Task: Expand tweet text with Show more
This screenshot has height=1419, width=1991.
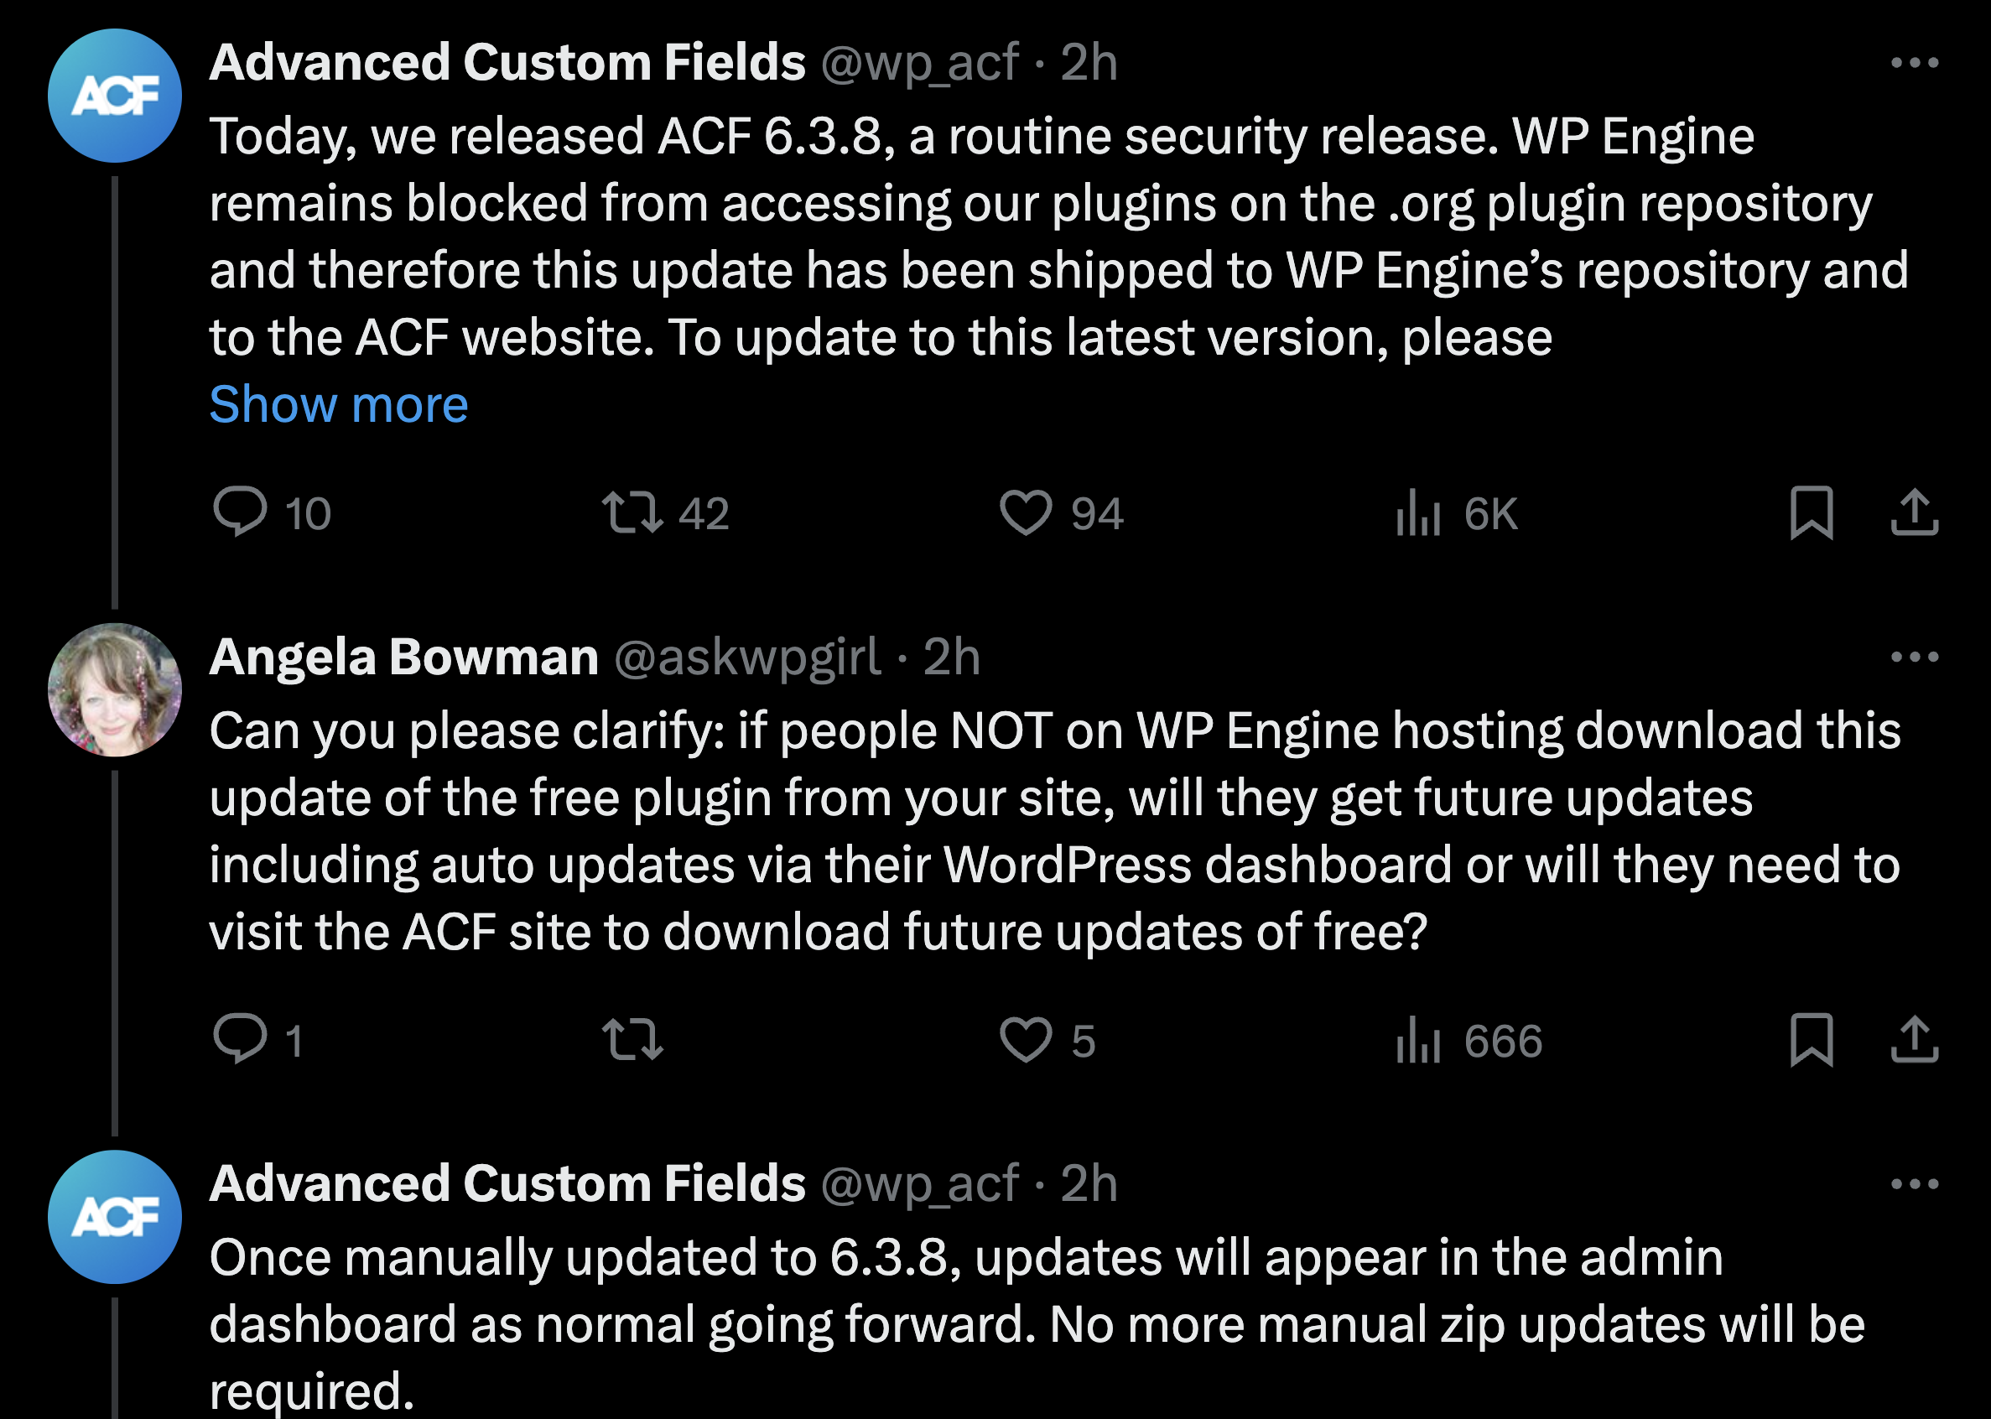Action: [339, 403]
